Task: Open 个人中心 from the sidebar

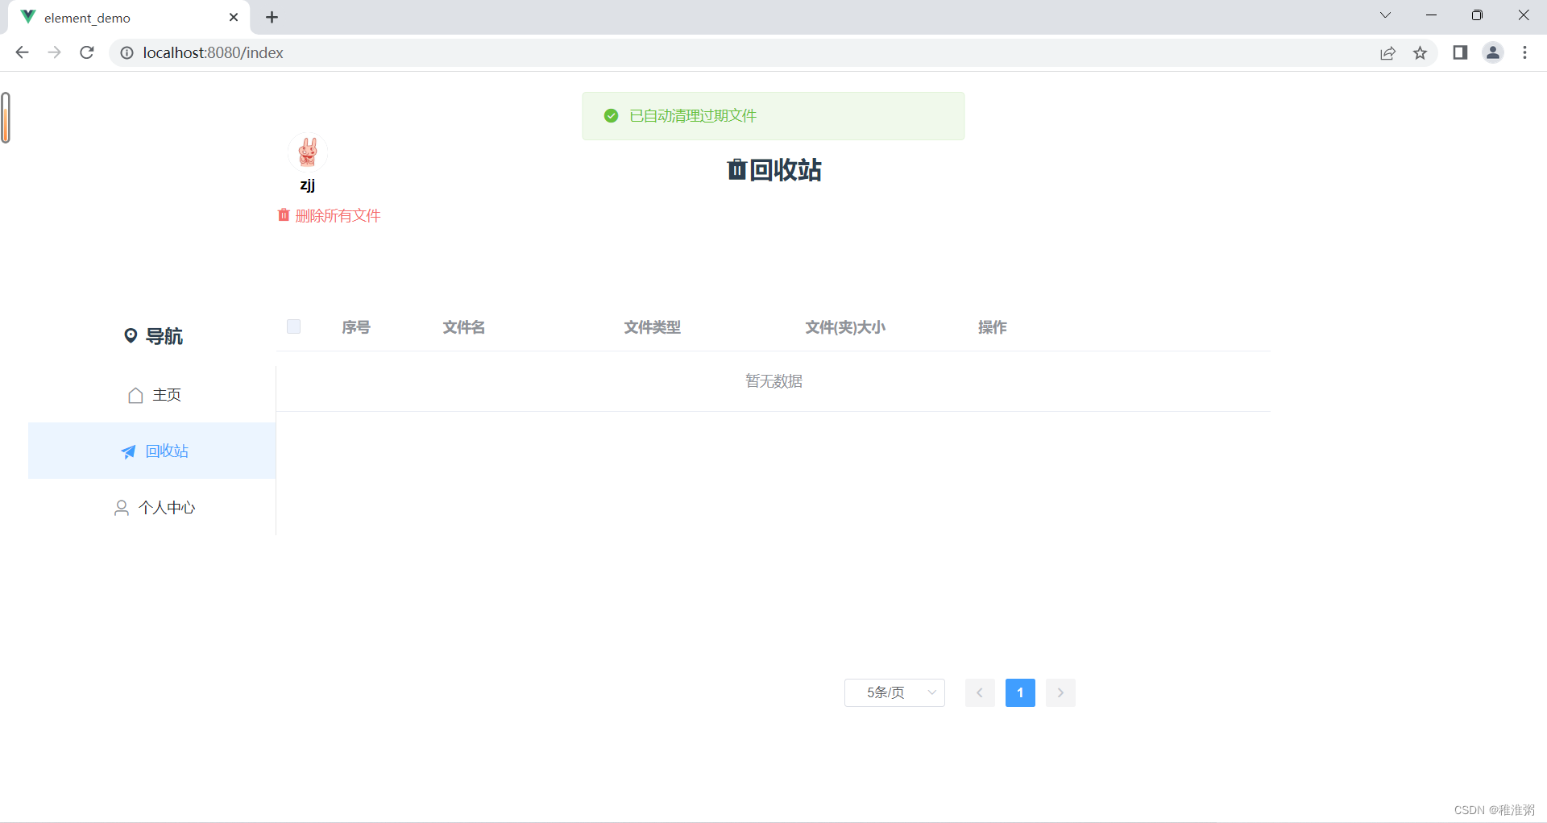Action: coord(167,507)
